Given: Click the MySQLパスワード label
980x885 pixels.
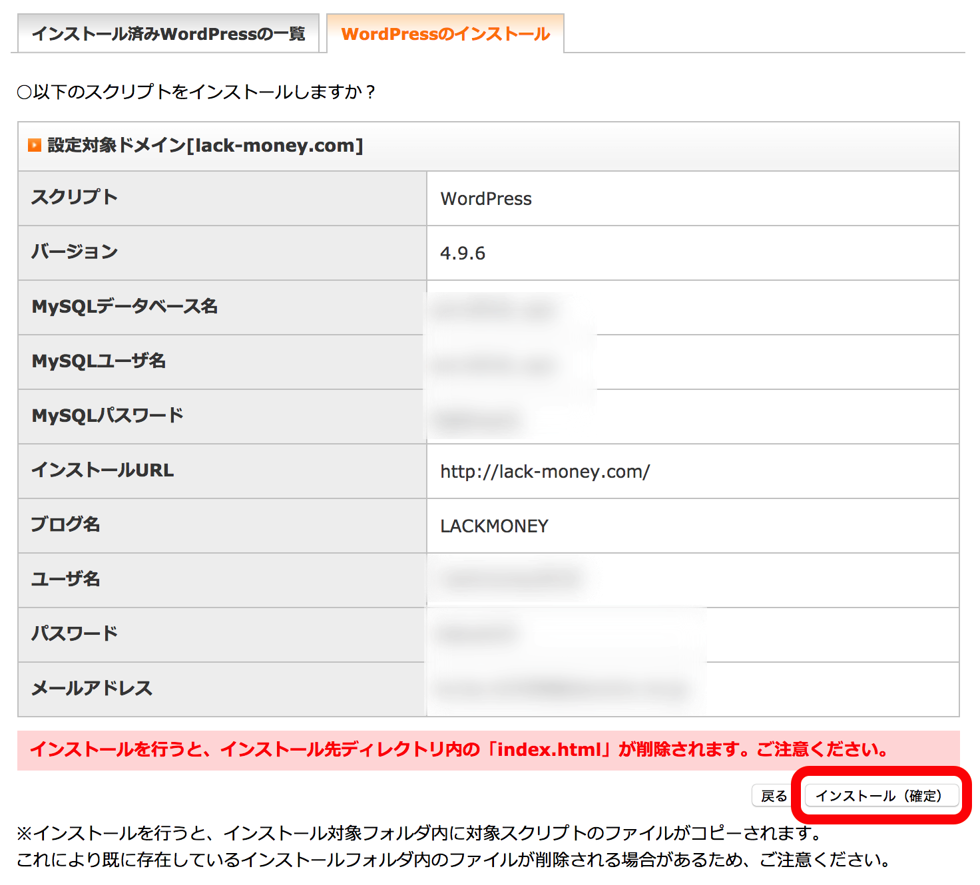Looking at the screenshot, I should (x=108, y=415).
